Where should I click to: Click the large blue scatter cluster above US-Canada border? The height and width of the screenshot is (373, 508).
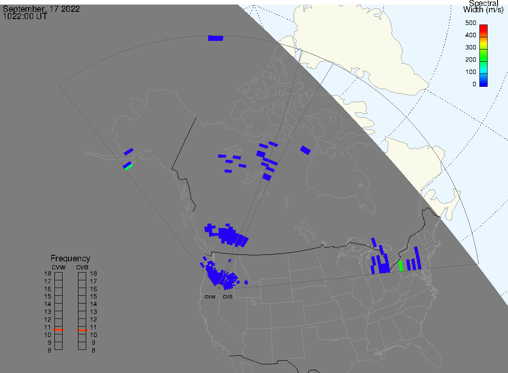click(x=226, y=235)
